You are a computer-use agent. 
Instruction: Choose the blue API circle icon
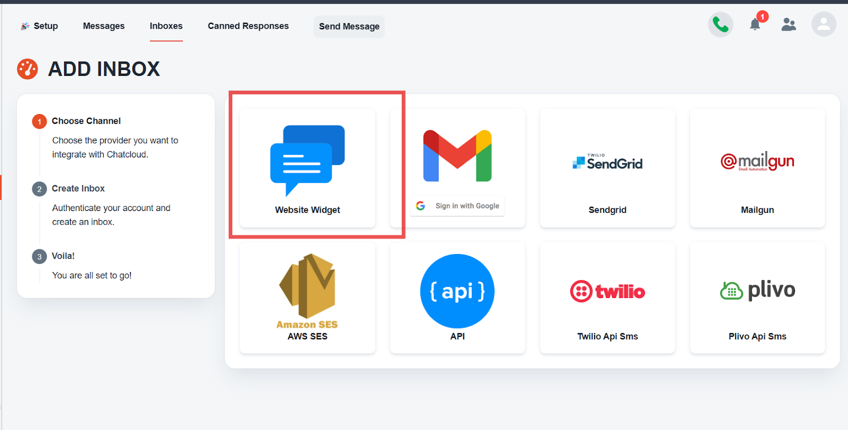click(x=457, y=291)
